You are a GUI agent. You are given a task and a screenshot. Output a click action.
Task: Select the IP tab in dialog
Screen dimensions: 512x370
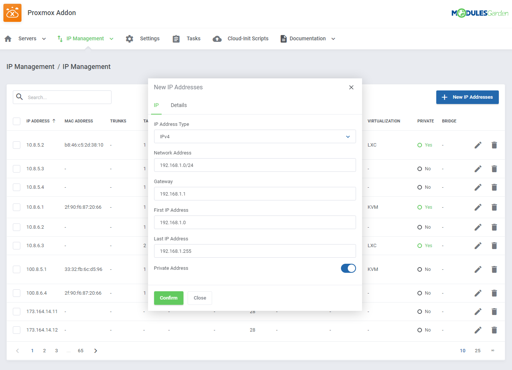156,105
